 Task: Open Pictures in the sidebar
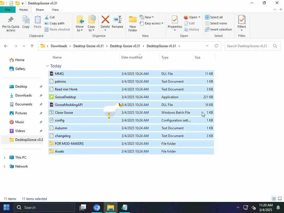18,113
